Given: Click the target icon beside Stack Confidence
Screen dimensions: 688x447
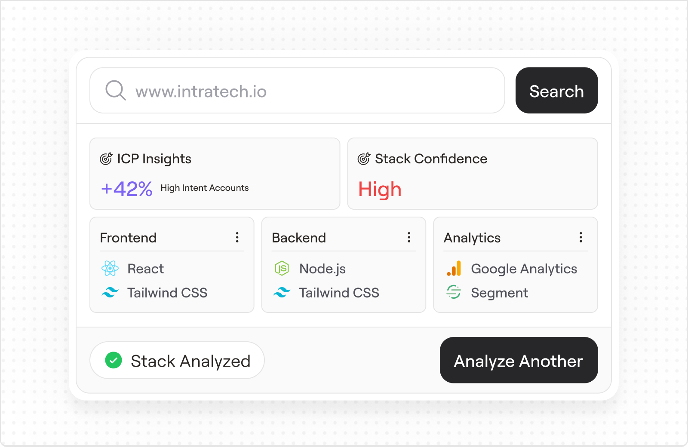Looking at the screenshot, I should tap(363, 158).
